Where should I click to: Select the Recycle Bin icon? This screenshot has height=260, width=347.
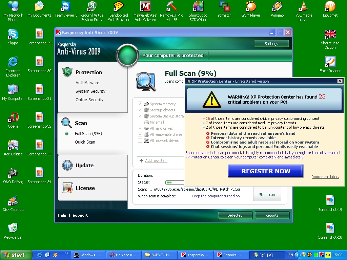tap(13, 231)
